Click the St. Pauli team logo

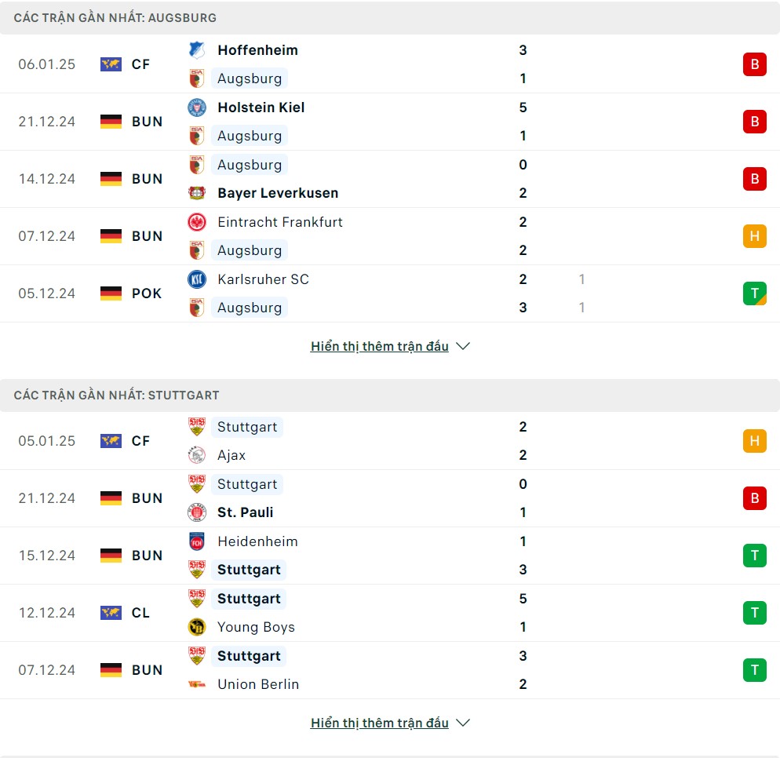(196, 512)
